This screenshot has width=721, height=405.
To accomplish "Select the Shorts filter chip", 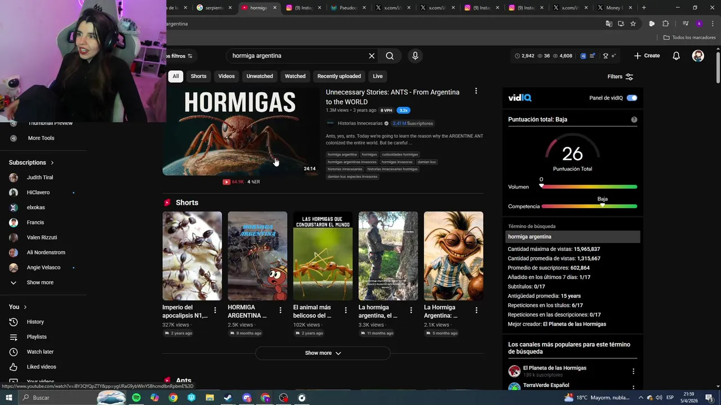I will click(x=198, y=76).
